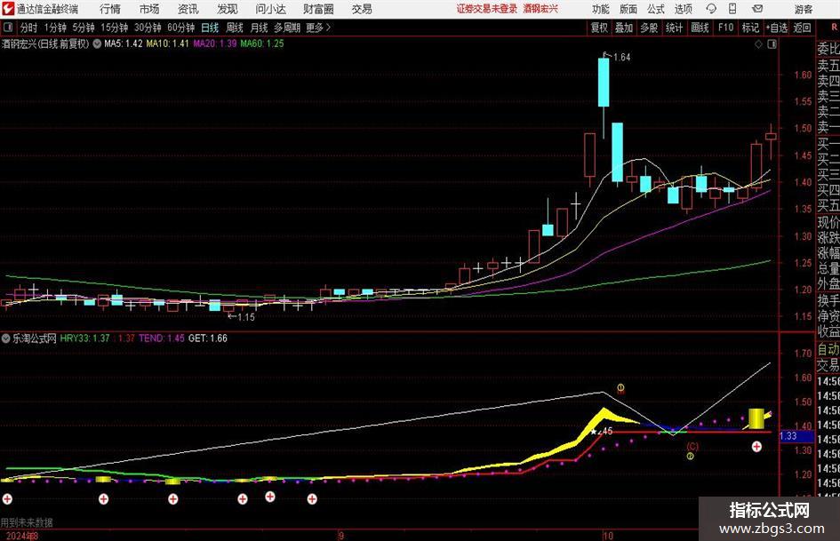
Task: Open the 行情 menu
Action: [110, 9]
